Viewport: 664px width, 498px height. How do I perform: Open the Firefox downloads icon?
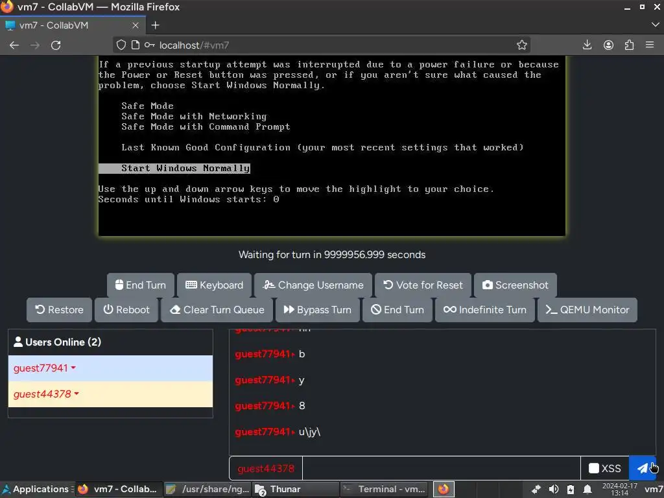pos(587,45)
